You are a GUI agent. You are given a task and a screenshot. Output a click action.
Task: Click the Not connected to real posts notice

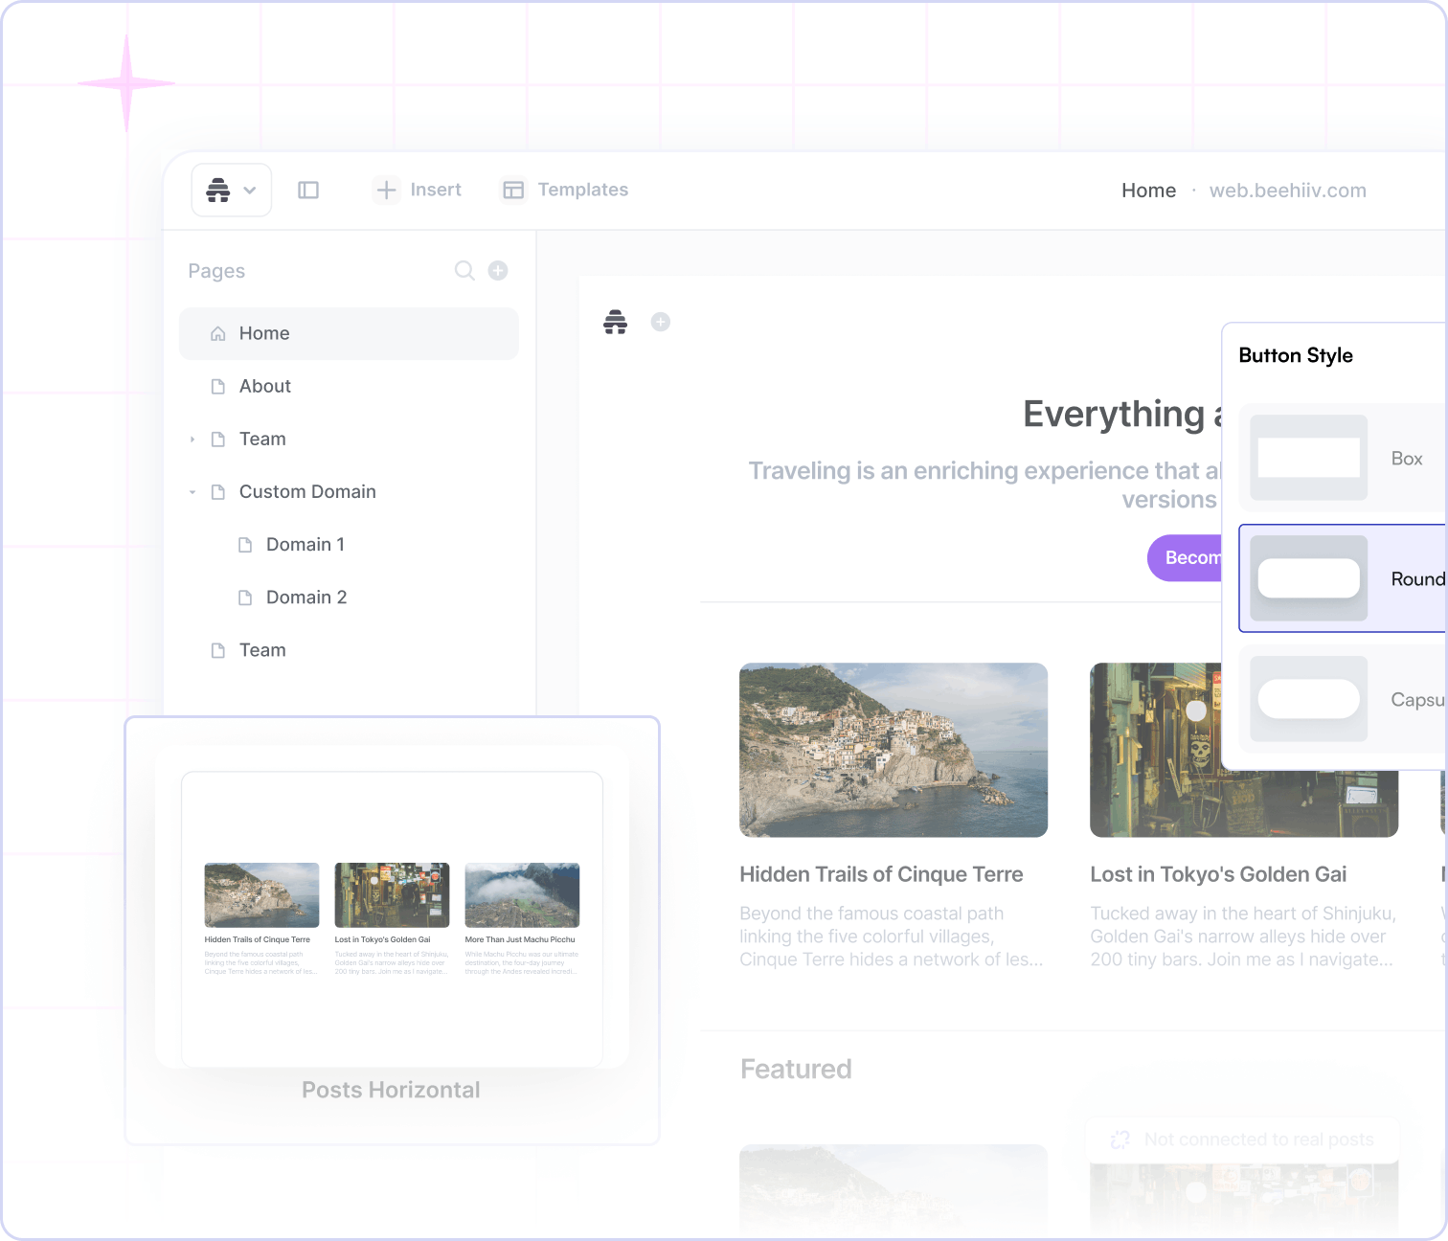[1243, 1139]
